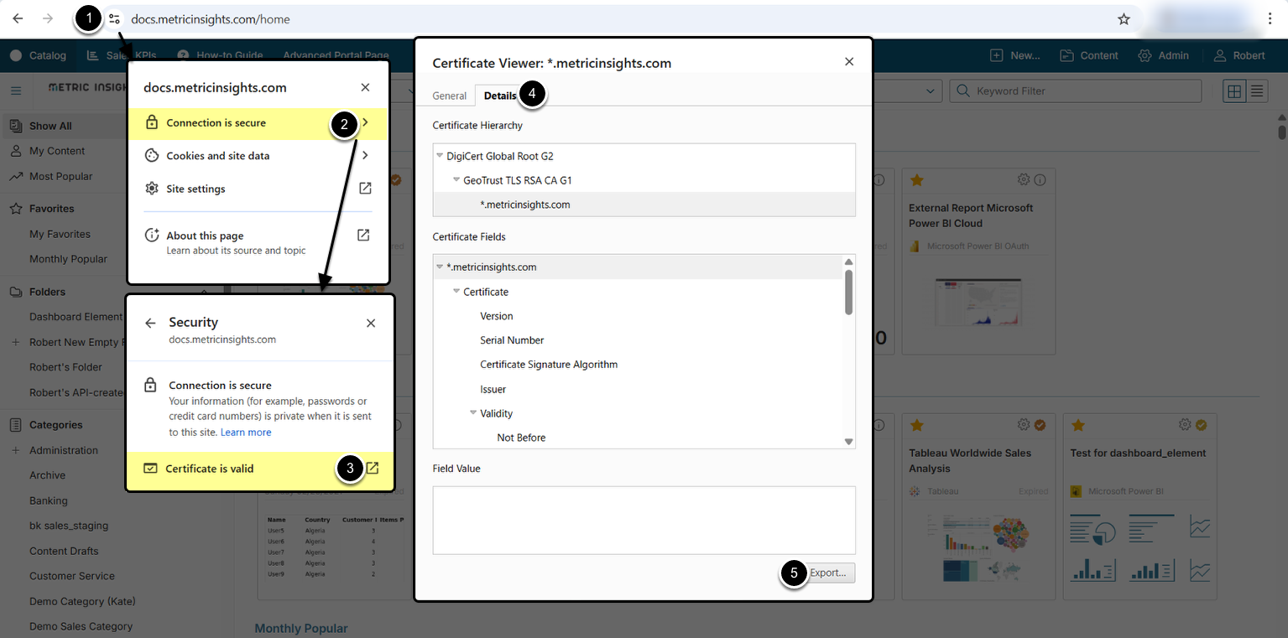Toggle favorite star on Tableau Worldwide Sales Analysis
The height and width of the screenshot is (638, 1288).
point(917,426)
